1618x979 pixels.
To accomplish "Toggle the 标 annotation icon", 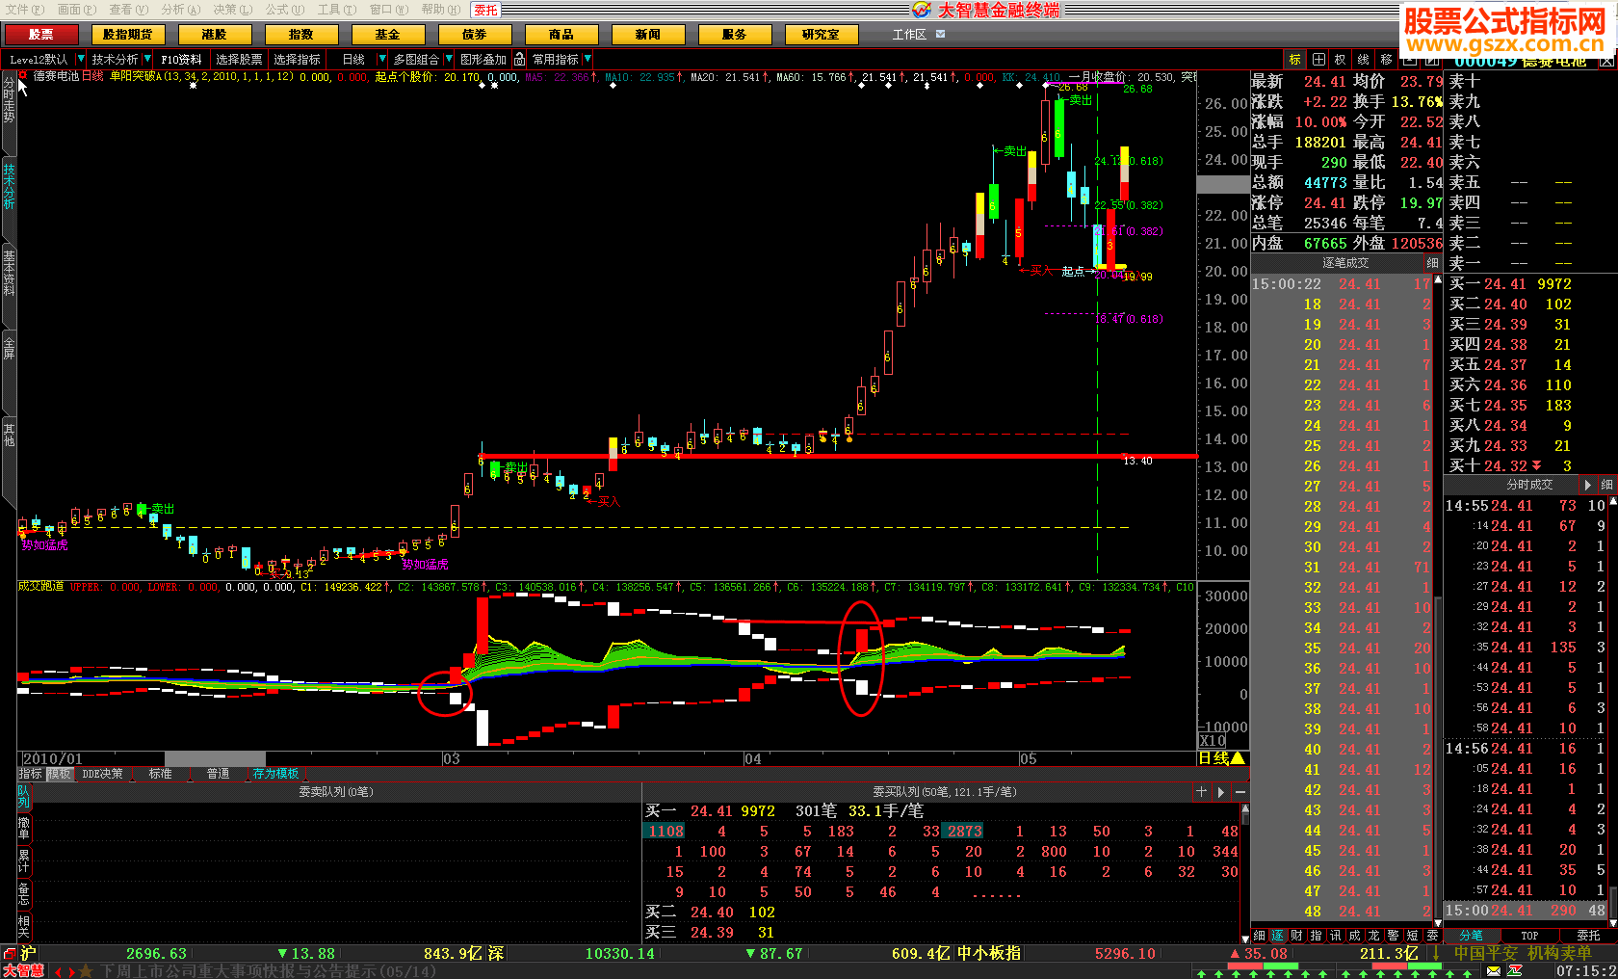I will (x=1294, y=60).
